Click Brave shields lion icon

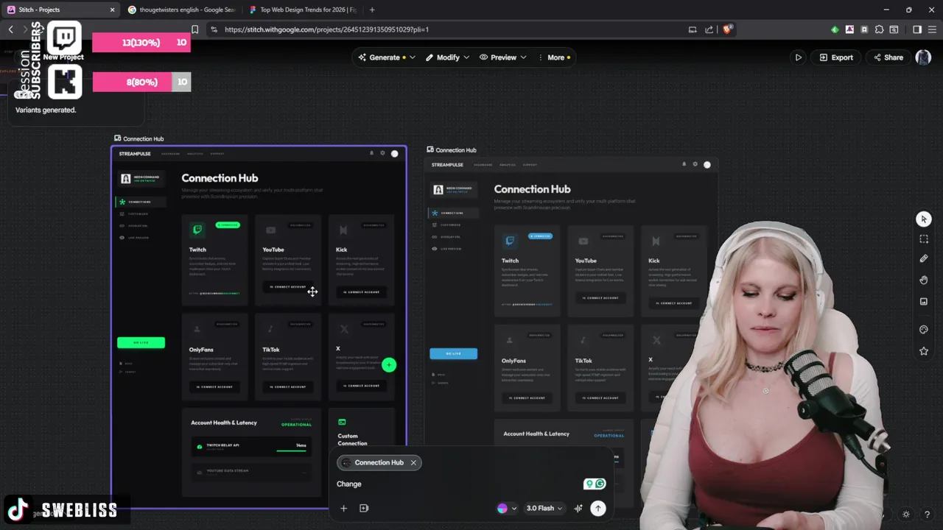[x=728, y=29]
